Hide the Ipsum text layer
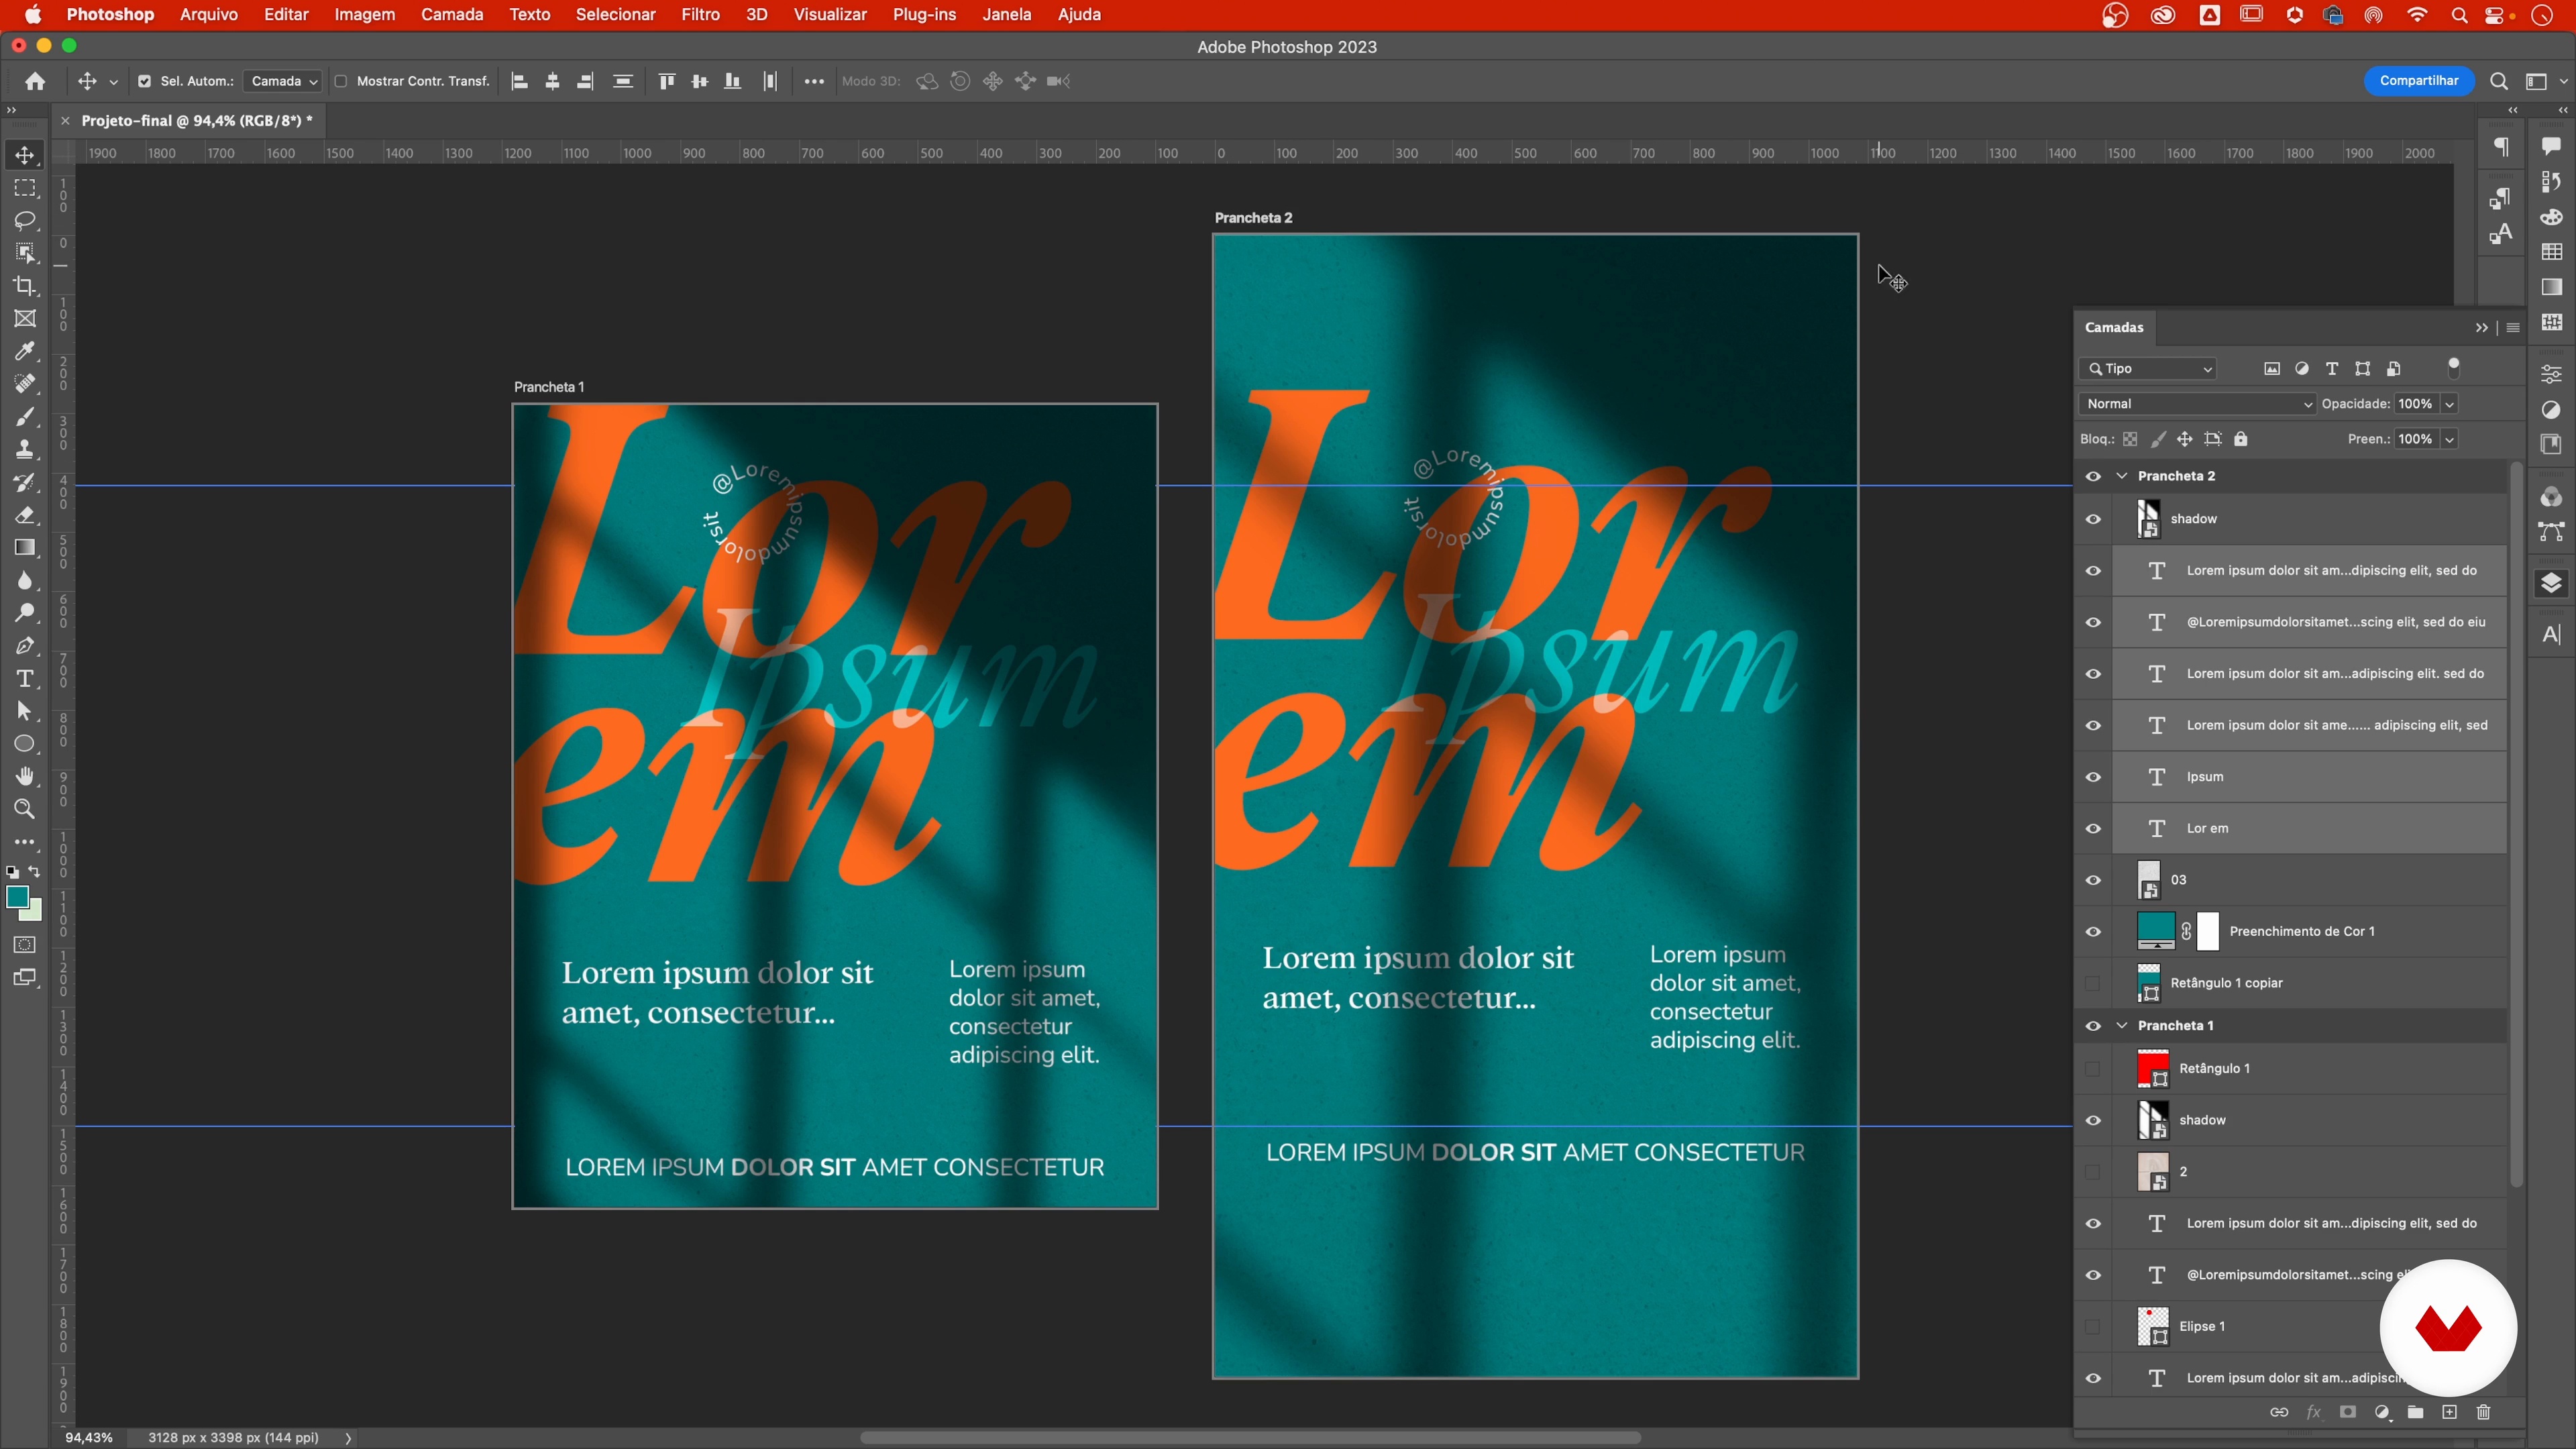 (2093, 777)
